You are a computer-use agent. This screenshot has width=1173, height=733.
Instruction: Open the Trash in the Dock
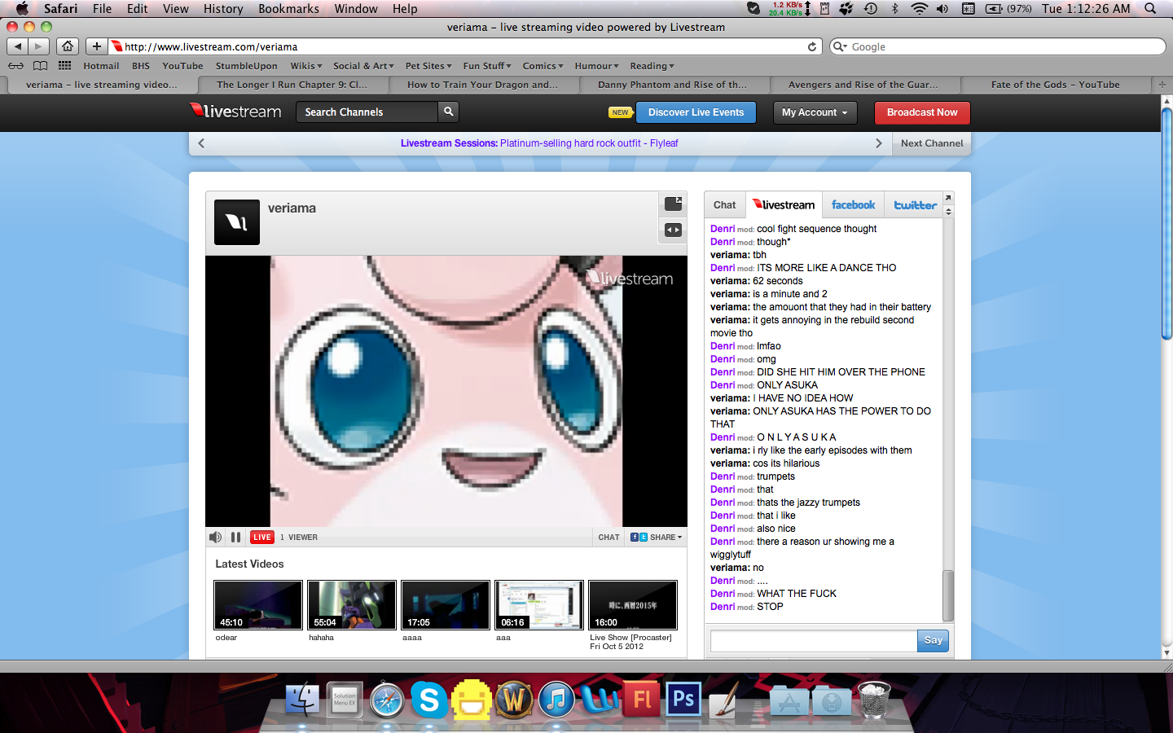coord(875,699)
